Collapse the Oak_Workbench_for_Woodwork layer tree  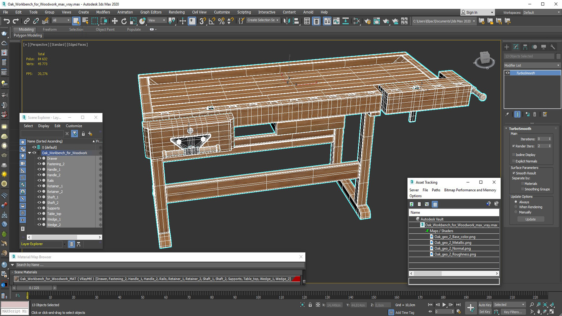point(30,153)
